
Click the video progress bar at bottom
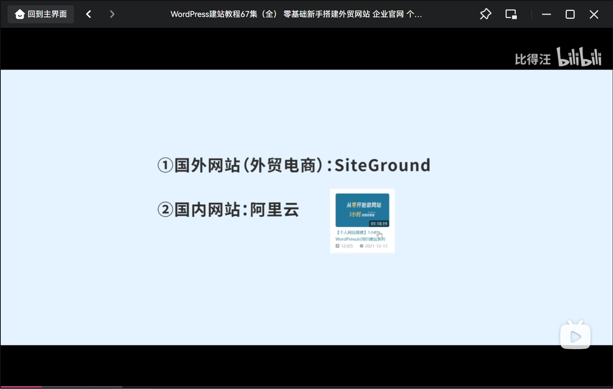pyautogui.click(x=306, y=387)
